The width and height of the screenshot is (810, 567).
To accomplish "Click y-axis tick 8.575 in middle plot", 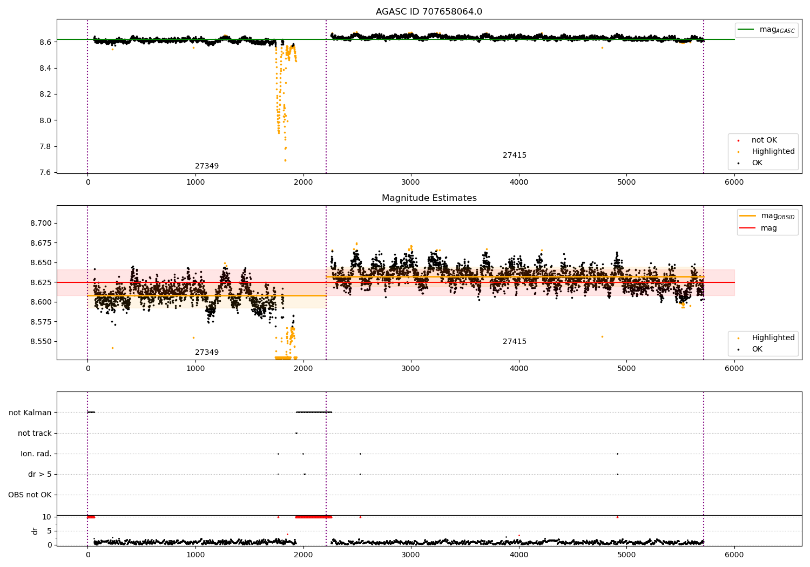I will click(41, 322).
